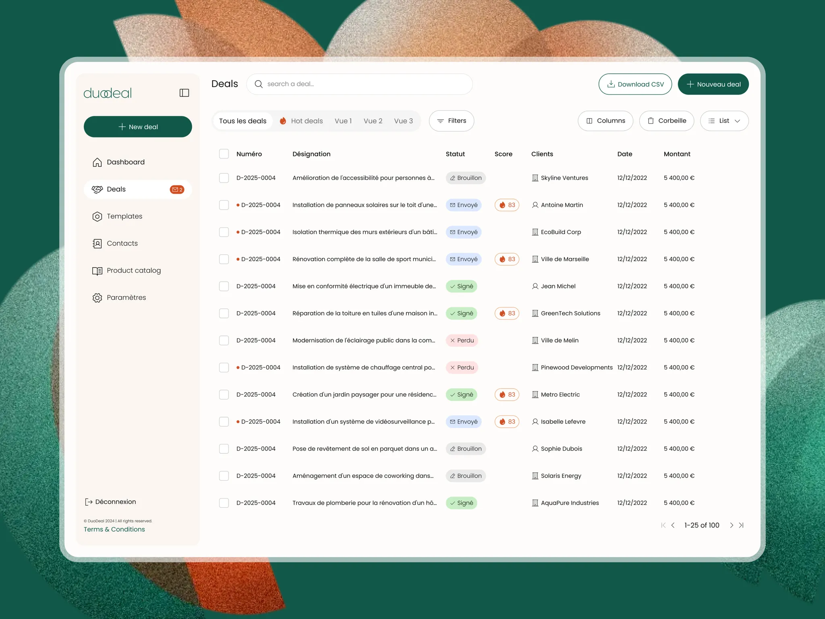Open the List view dropdown

click(x=724, y=121)
